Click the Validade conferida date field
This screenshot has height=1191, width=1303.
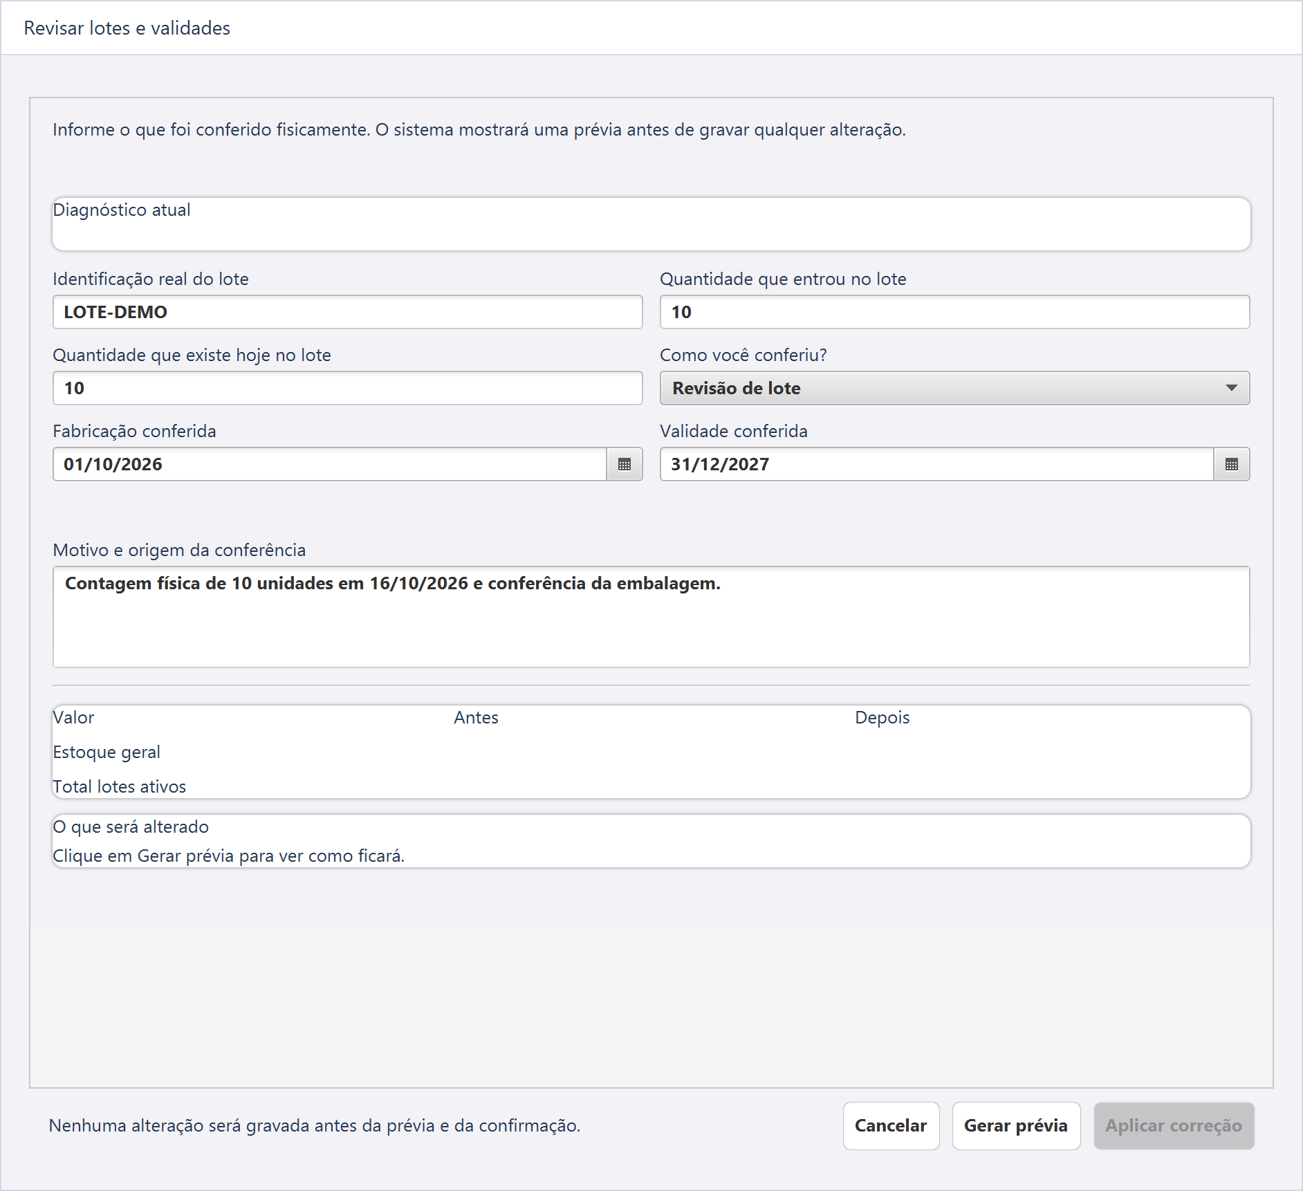point(937,464)
